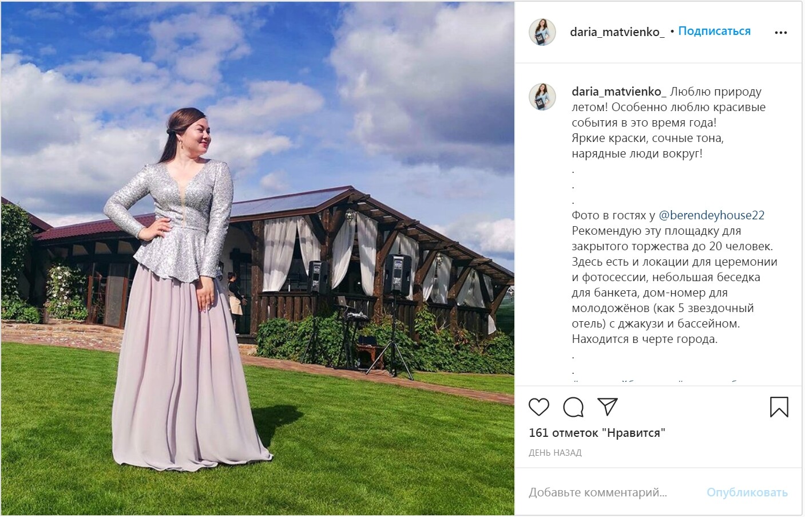This screenshot has height=517, width=805.
Task: Like the post with heart icon
Action: 539,407
